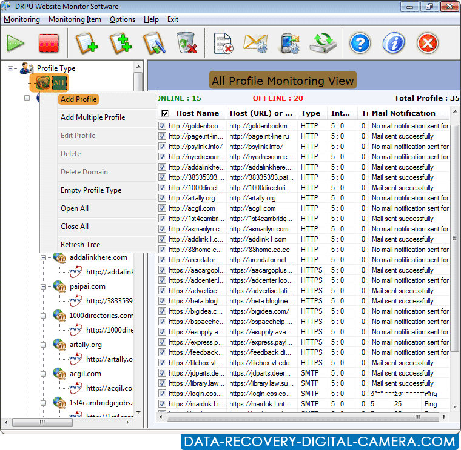This screenshot has height=450, width=461.
Task: Click the table horizontal scrollbar right arrow
Action: [x=445, y=417]
